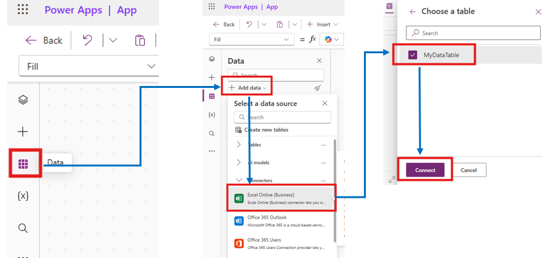This screenshot has width=542, height=258.
Task: Open the Variables {x} icon in left screenshot
Action: pos(23,196)
